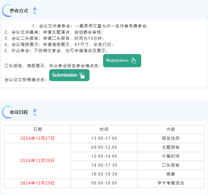Click the crescent icon beside 参会方式

pos(6,11)
